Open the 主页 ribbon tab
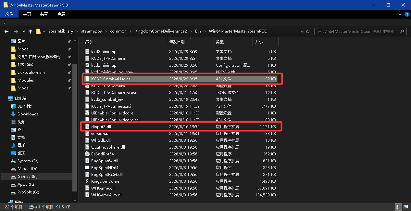The width and height of the screenshot is (411, 211). tap(27, 14)
